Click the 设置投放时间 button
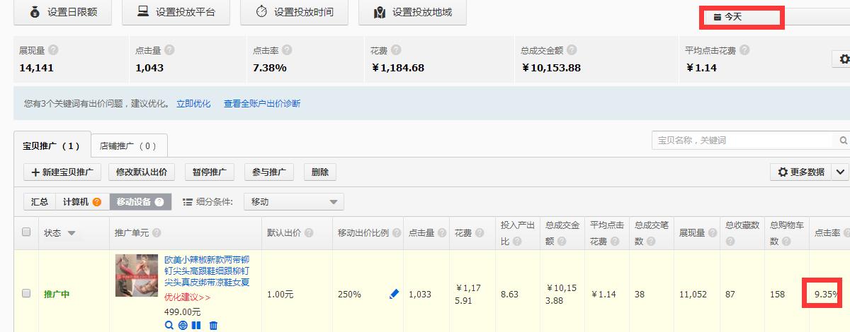The image size is (850, 332). (294, 12)
